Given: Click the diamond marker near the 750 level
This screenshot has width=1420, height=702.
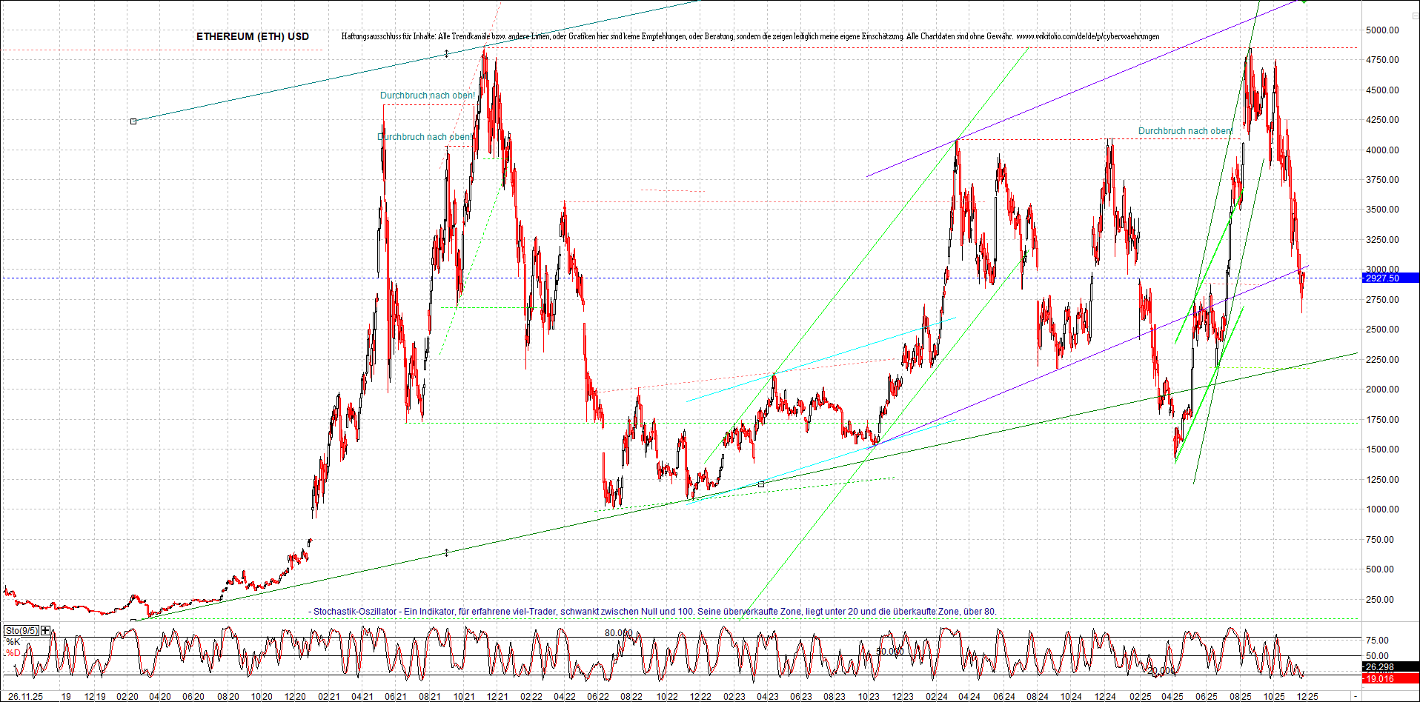Looking at the screenshot, I should 446,551.
